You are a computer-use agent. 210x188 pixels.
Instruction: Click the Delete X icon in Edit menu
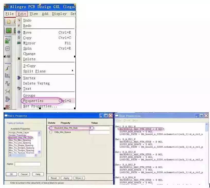pos(19,59)
